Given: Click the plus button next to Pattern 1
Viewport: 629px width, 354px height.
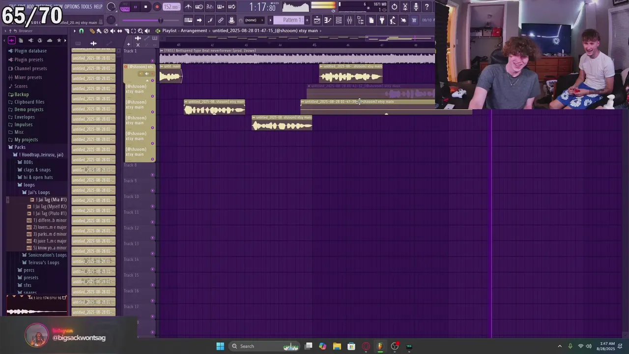Looking at the screenshot, I should (x=307, y=20).
